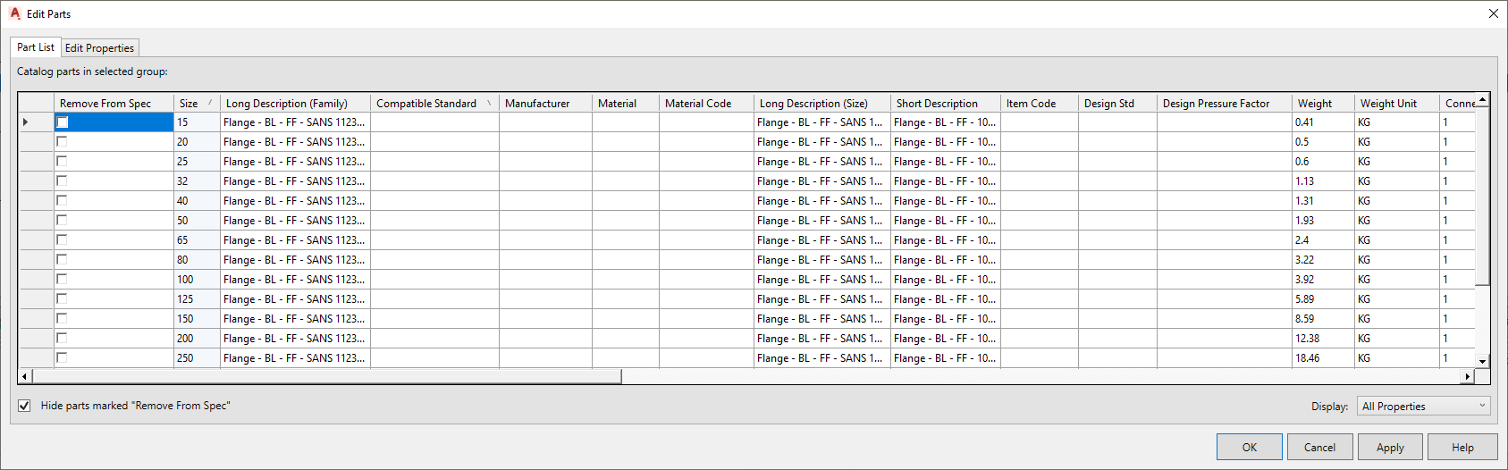Click the vertical scrollbar thumb
1508x470 pixels.
coord(1482,196)
